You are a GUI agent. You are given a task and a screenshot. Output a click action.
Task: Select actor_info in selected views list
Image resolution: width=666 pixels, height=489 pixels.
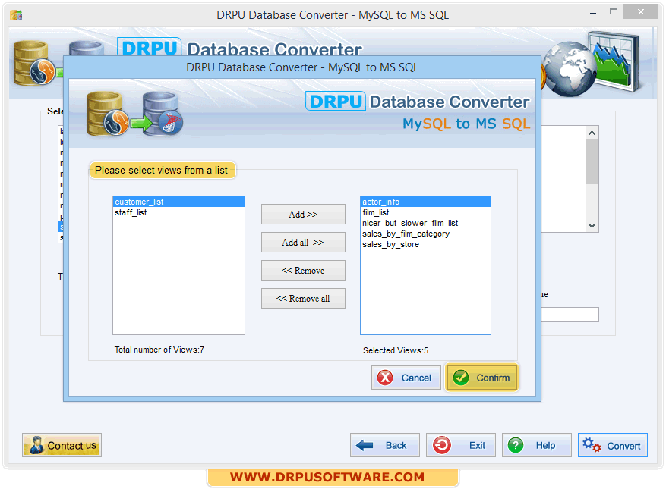tap(425, 202)
